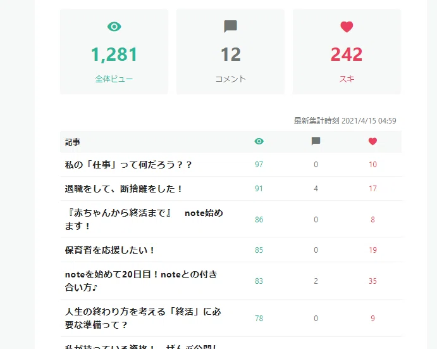This screenshot has height=349, width=437.
Task: Sort by views using table eye icon
Action: click(259, 141)
